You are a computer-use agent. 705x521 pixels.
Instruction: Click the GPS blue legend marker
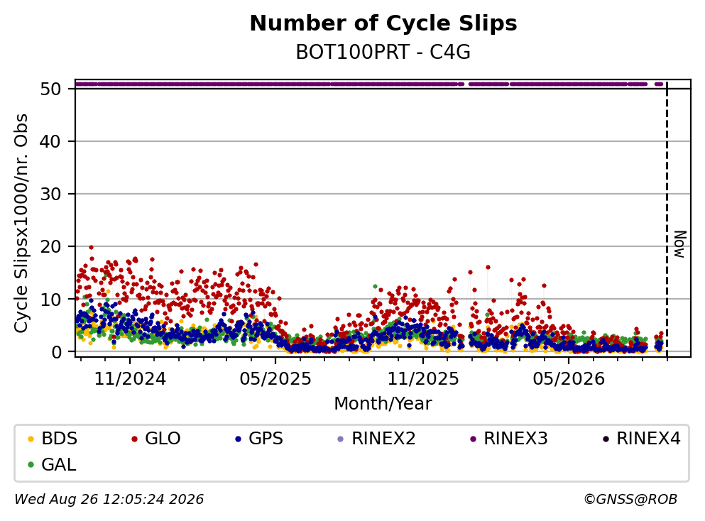click(x=238, y=439)
